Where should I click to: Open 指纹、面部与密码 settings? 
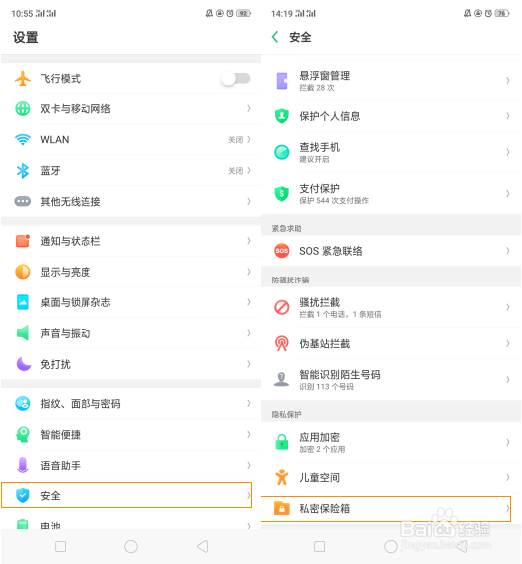point(130,404)
